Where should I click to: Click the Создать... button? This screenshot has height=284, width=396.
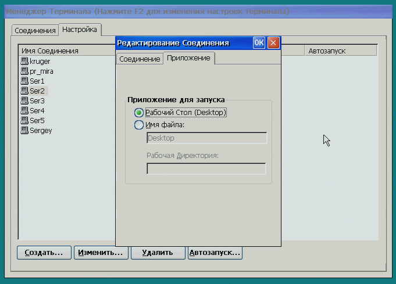tap(44, 253)
